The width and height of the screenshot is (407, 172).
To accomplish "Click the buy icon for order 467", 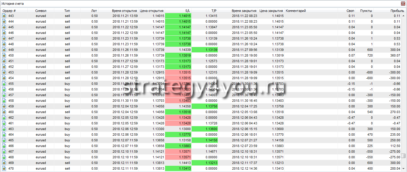I will tap(4, 151).
